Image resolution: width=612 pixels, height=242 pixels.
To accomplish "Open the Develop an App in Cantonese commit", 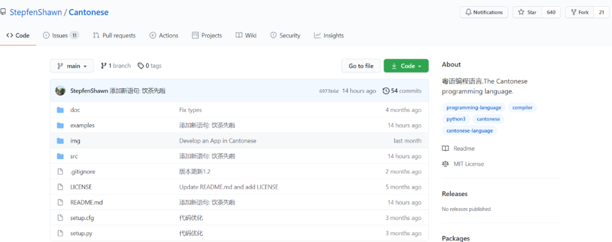I will click(218, 141).
